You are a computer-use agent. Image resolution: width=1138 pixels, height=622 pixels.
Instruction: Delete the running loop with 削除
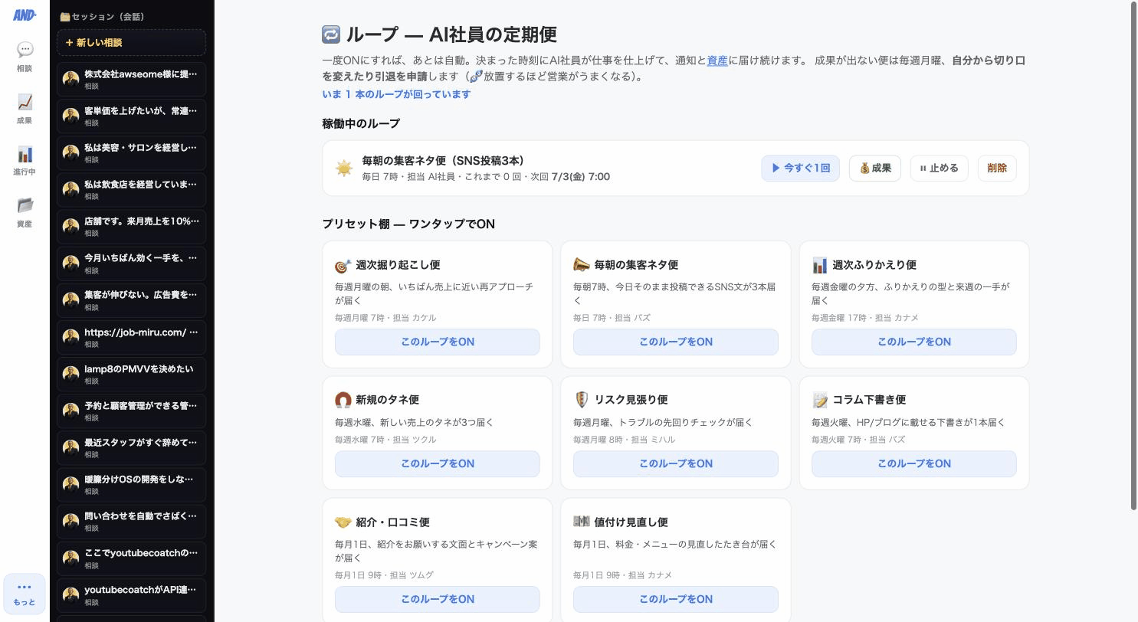tap(997, 168)
